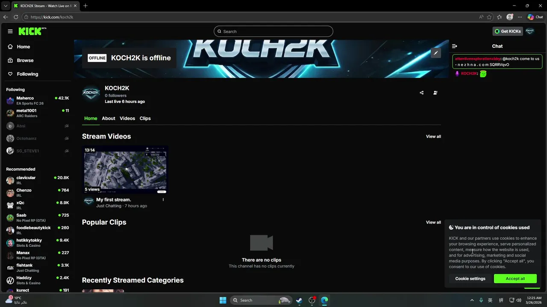Open the My first stream title link
Image resolution: width=547 pixels, height=307 pixels.
click(114, 200)
